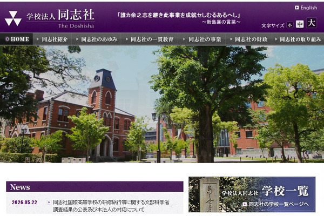Open the 学校一覧 school list banner
The image size is (324, 216).
252,194
